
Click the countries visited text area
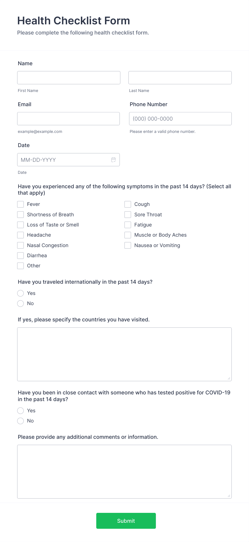tap(124, 353)
